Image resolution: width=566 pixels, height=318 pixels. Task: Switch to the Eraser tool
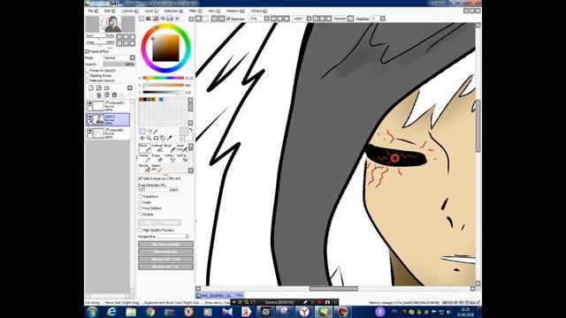157,157
